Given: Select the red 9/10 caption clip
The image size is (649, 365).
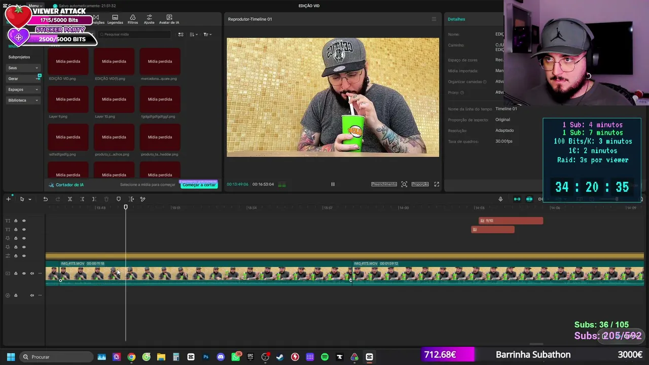Looking at the screenshot, I should coord(511,221).
